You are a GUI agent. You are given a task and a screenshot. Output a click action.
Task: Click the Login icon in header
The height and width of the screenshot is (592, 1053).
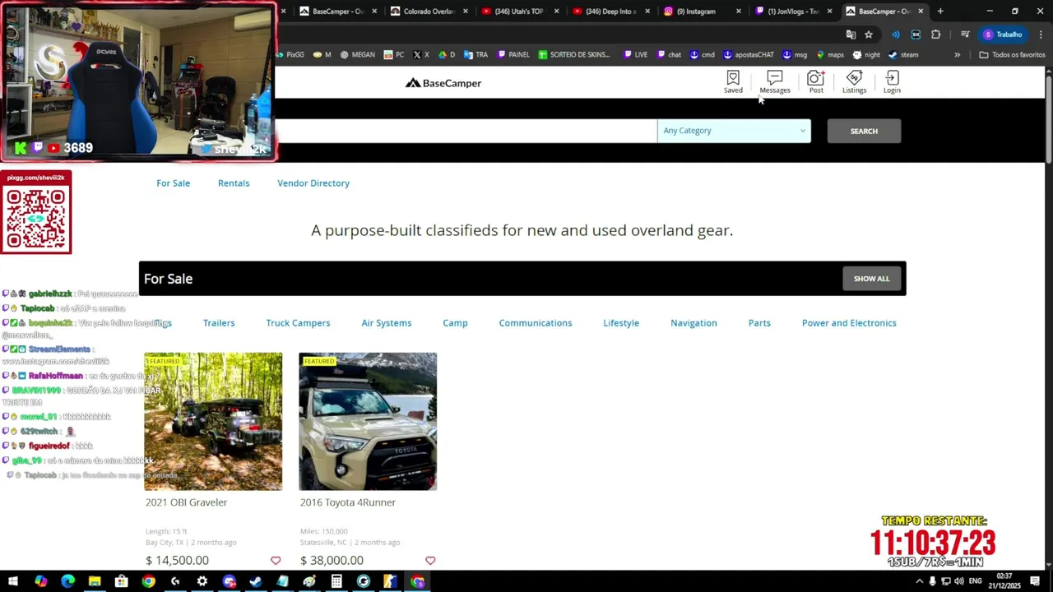[892, 81]
